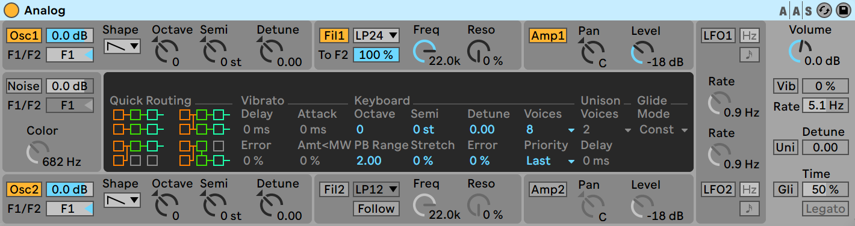855x226 pixels.
Task: Open the LP24 filter type dropdown
Action: (376, 35)
